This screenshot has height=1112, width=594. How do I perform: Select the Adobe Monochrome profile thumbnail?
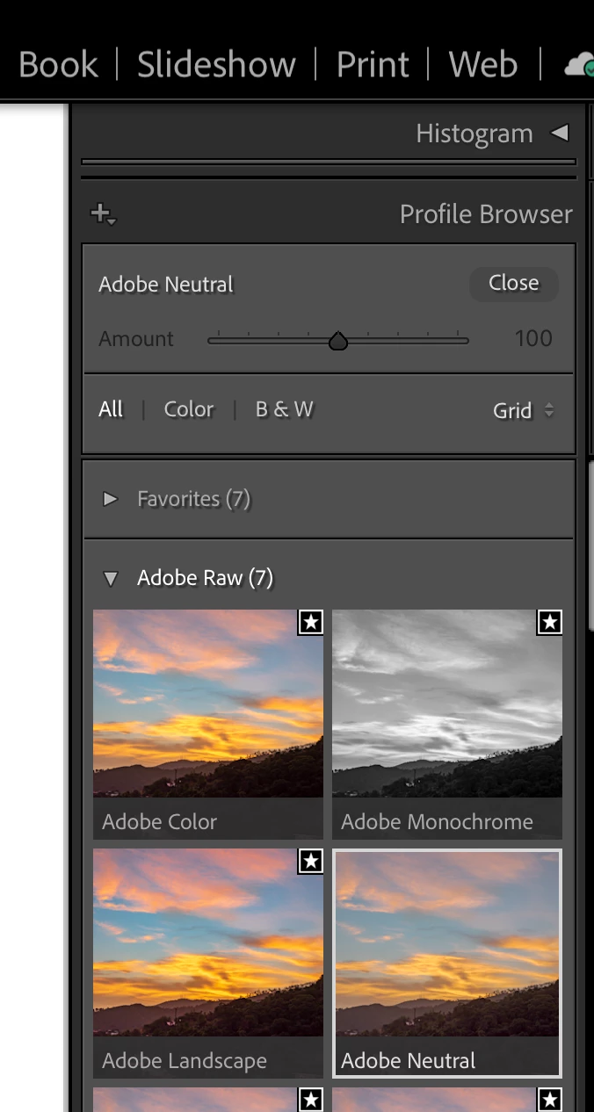point(447,704)
